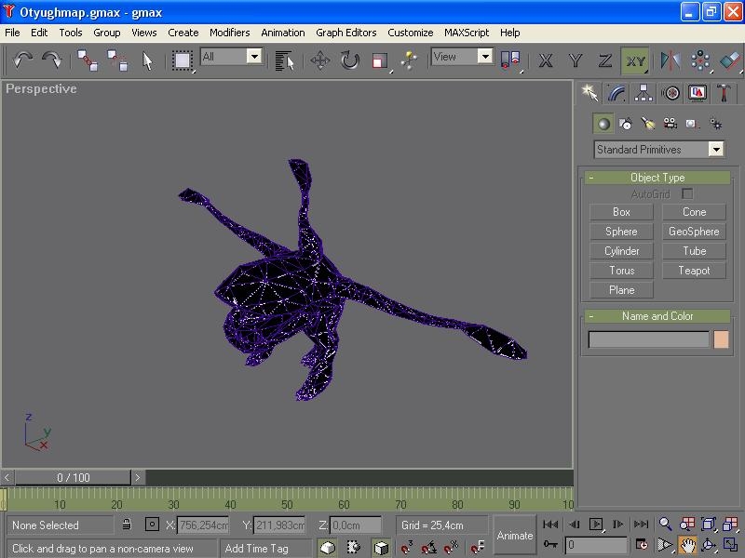Click the object color swatch

click(721, 339)
